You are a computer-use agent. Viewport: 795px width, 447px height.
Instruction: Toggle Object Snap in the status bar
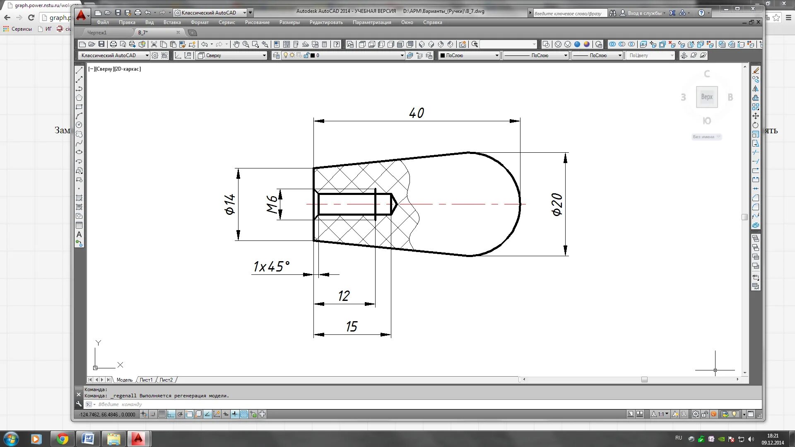click(189, 414)
